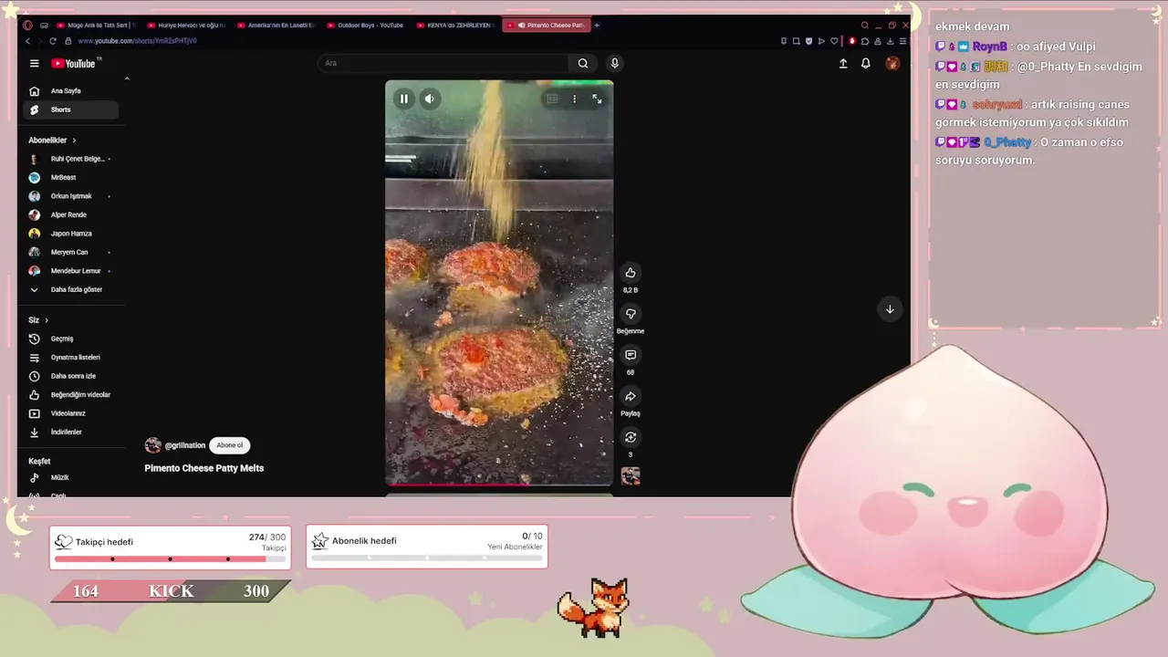
Task: Open a new browser tab with plus
Action: (x=597, y=26)
